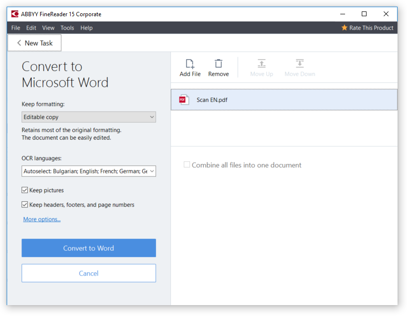This screenshot has width=409, height=318.
Task: Minimize the FineReader window
Action: [x=343, y=14]
